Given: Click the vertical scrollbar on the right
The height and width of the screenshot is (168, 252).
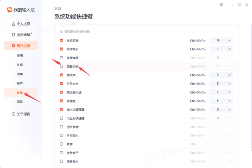Looking at the screenshot, I should pyautogui.click(x=251, y=88).
